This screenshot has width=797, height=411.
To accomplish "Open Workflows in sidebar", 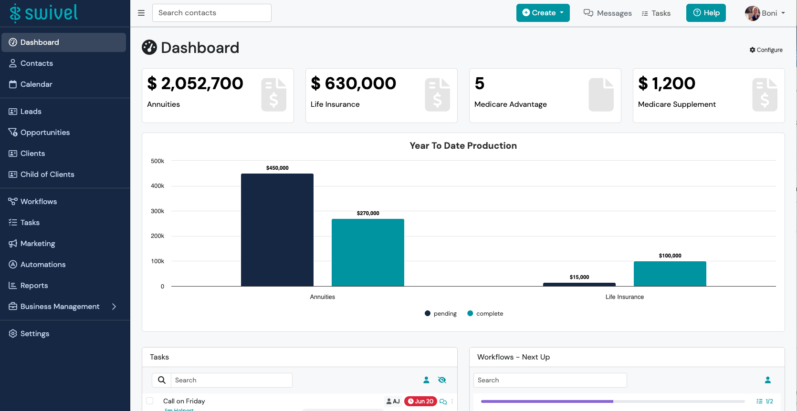I will tap(64, 202).
